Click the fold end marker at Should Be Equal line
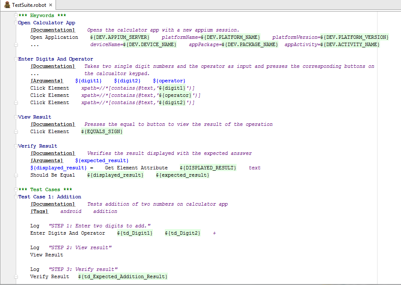The height and width of the screenshot is (285, 401). [16, 175]
